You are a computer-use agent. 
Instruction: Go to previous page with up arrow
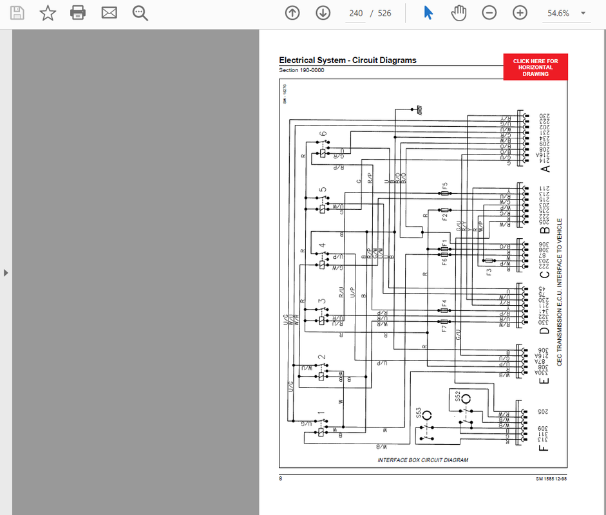(x=292, y=13)
